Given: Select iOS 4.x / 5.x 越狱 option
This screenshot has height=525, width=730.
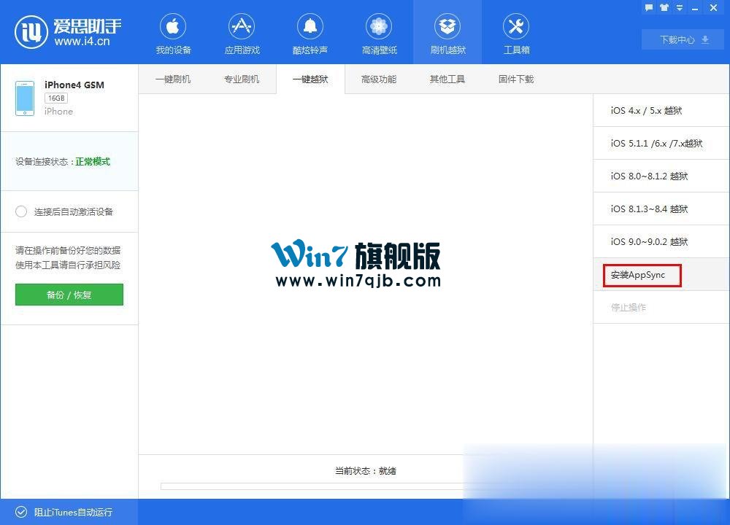Looking at the screenshot, I should (x=661, y=110).
